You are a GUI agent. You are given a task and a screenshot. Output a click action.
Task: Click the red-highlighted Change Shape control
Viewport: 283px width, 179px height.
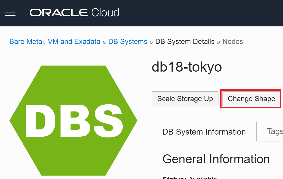tap(251, 99)
